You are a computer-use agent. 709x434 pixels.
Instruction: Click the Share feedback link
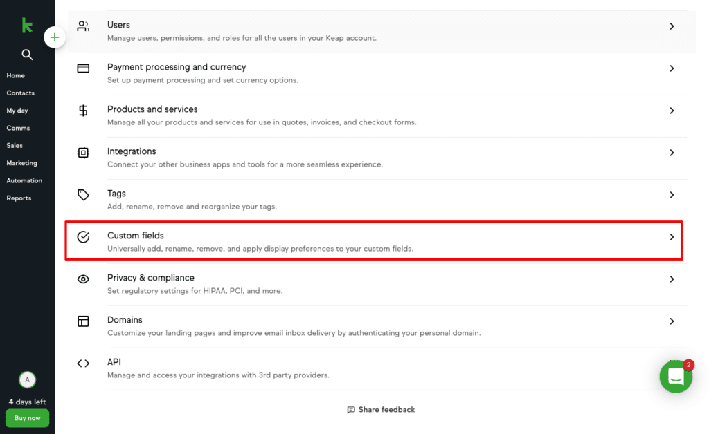click(382, 410)
